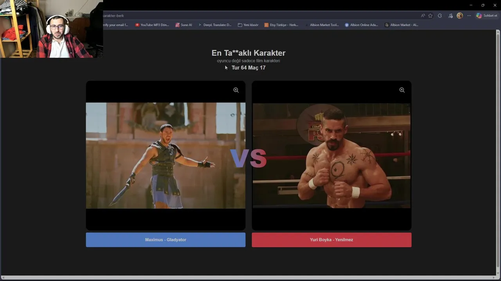
Task: Click the subtitle oyuncu değil sadece film karakteri
Action: [248, 61]
